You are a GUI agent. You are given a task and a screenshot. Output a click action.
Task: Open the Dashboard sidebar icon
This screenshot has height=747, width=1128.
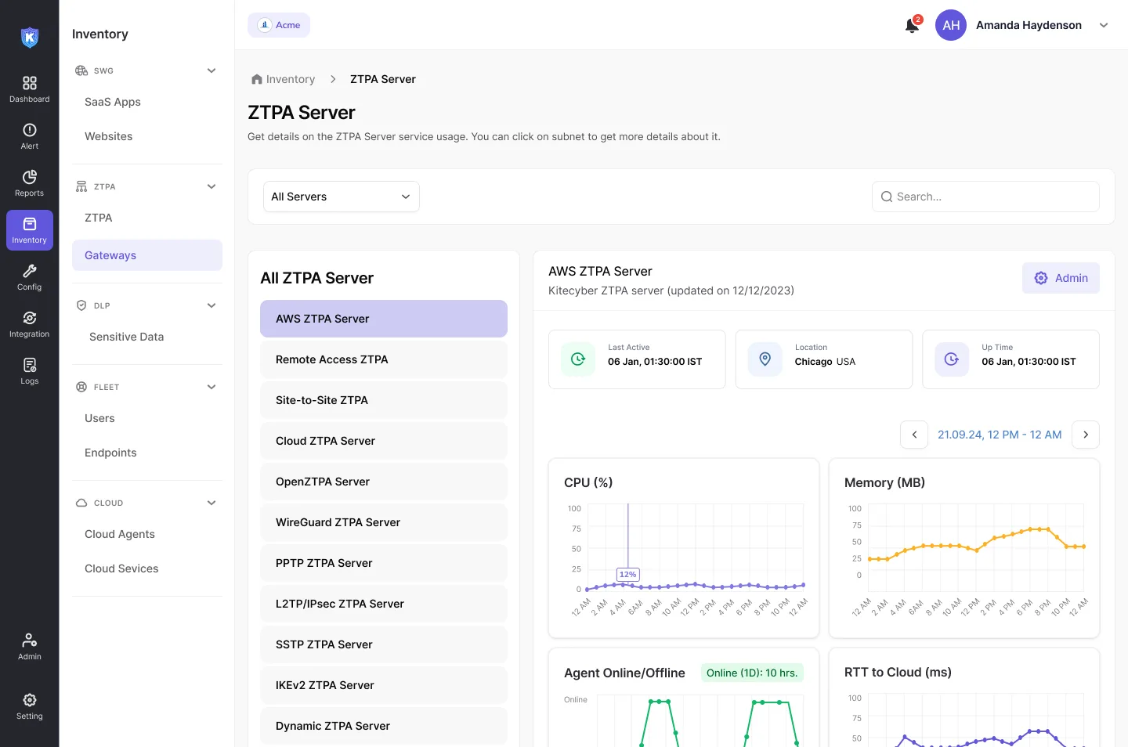[29, 89]
